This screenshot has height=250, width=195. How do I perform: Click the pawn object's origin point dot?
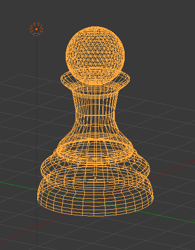[x=95, y=178]
